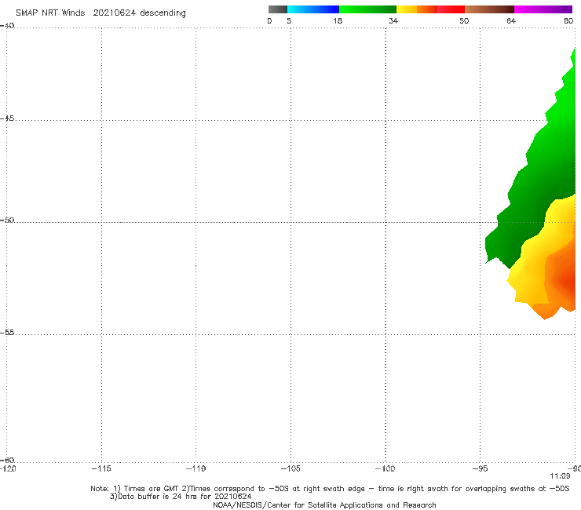Viewport: 581px width, 510px height.
Task: Click the light green wind area above -45 latitude
Action: pos(565,97)
